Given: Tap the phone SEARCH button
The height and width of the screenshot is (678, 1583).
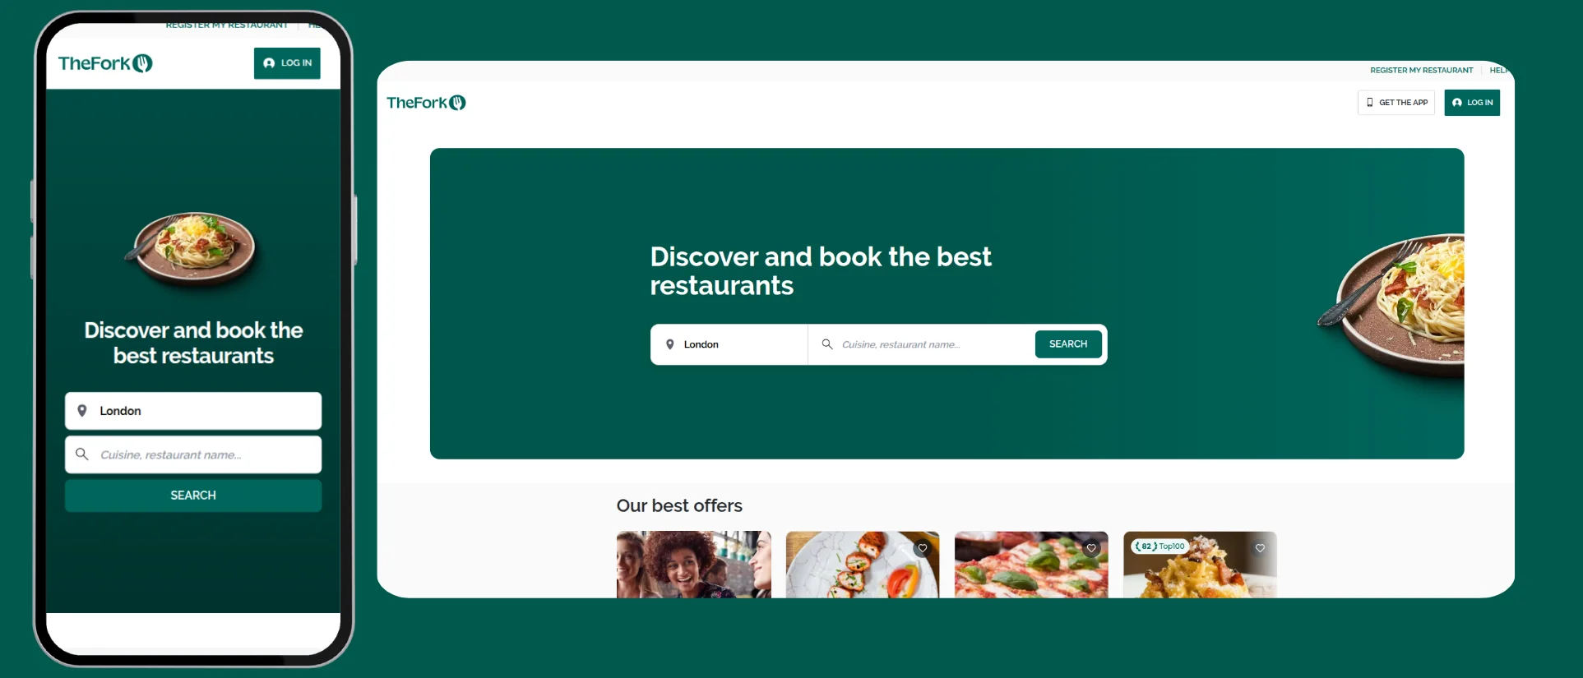Looking at the screenshot, I should pos(193,496).
